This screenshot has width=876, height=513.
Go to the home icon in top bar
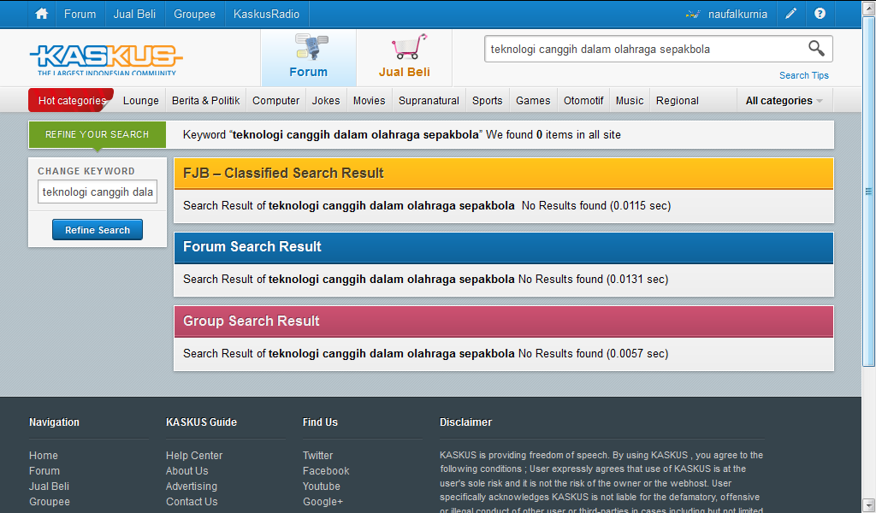[x=42, y=14]
